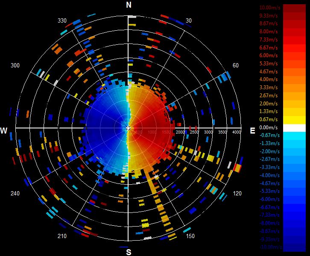Click the E compass label
310x256 pixels.
click(x=252, y=131)
